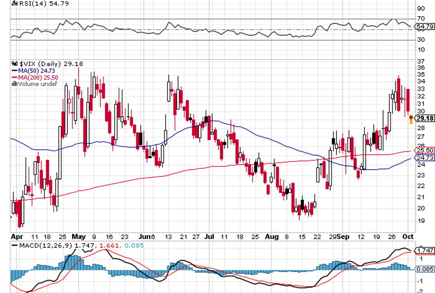Image resolution: width=435 pixels, height=293 pixels.
Task: Click the candlestick icon beside $VIX
Action: point(15,64)
